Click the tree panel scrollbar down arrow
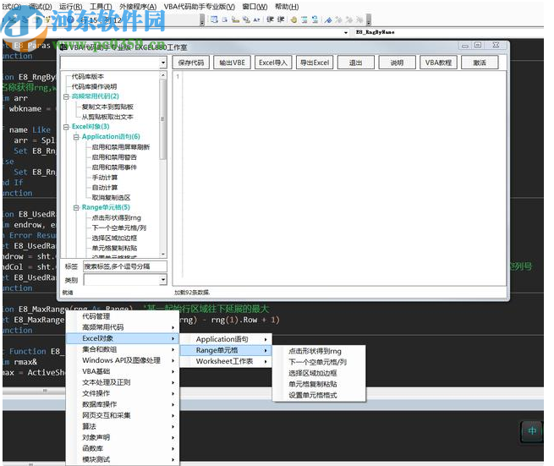Viewport: 554px width, 466px height. [x=163, y=254]
